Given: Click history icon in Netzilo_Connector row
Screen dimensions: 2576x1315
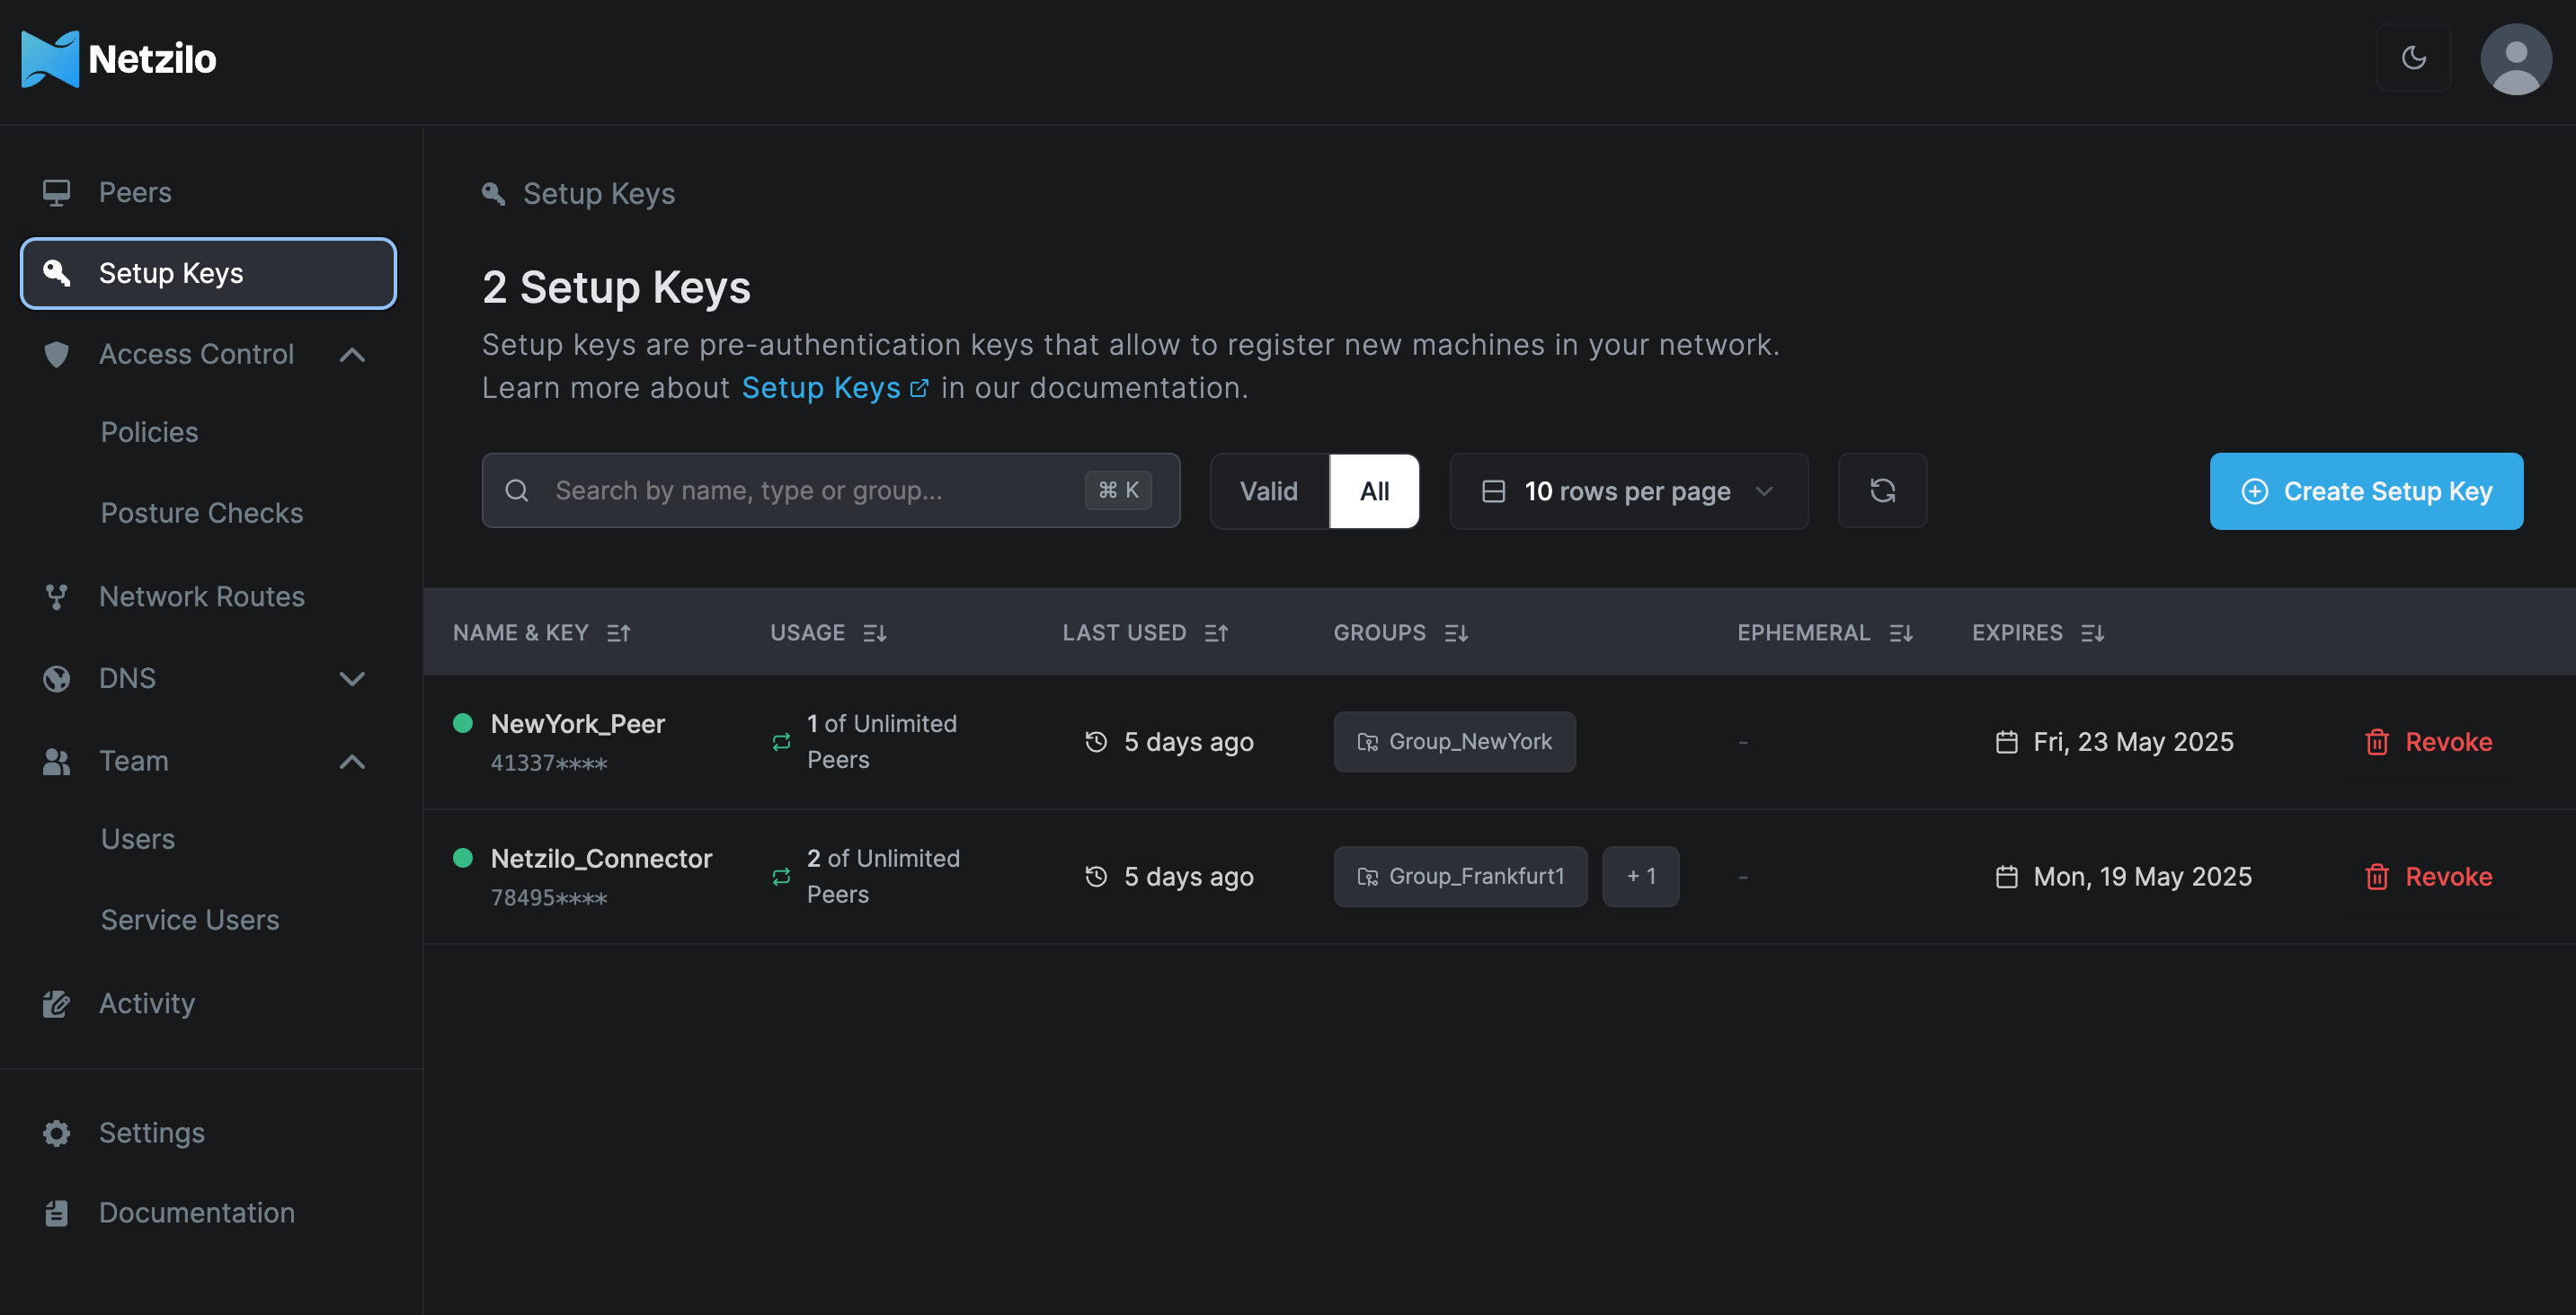Looking at the screenshot, I should [1096, 877].
